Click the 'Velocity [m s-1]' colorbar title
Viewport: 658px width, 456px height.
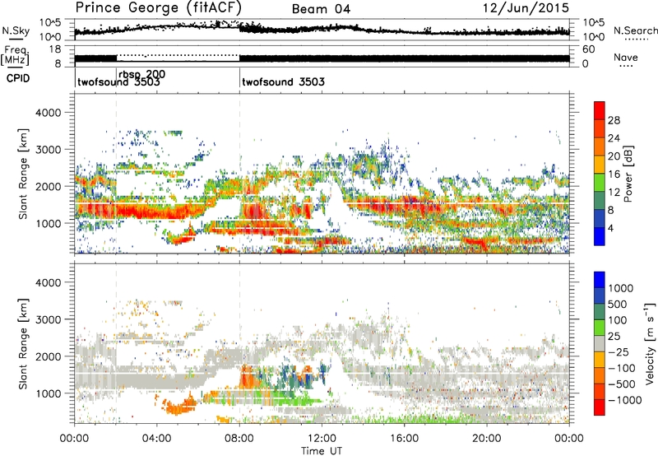pyautogui.click(x=650, y=343)
